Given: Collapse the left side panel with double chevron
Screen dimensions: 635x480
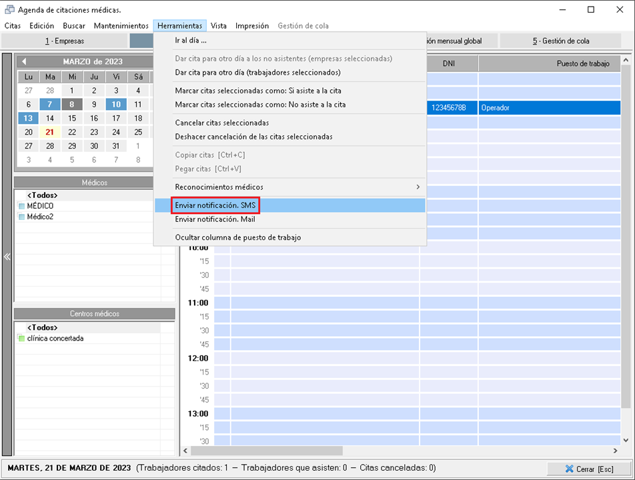Looking at the screenshot, I should (7, 257).
